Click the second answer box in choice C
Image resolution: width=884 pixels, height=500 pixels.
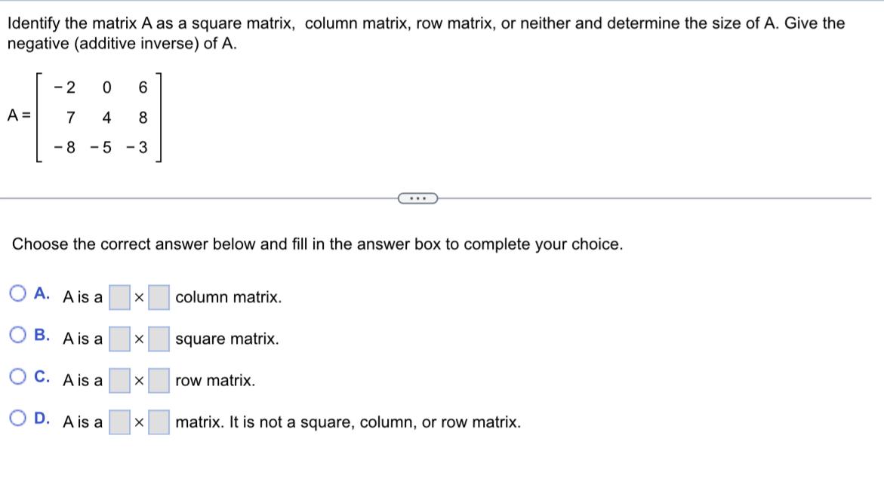(x=158, y=379)
